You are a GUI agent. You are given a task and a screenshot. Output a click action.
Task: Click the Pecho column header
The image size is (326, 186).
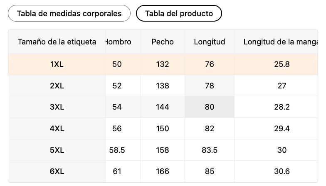coord(163,42)
